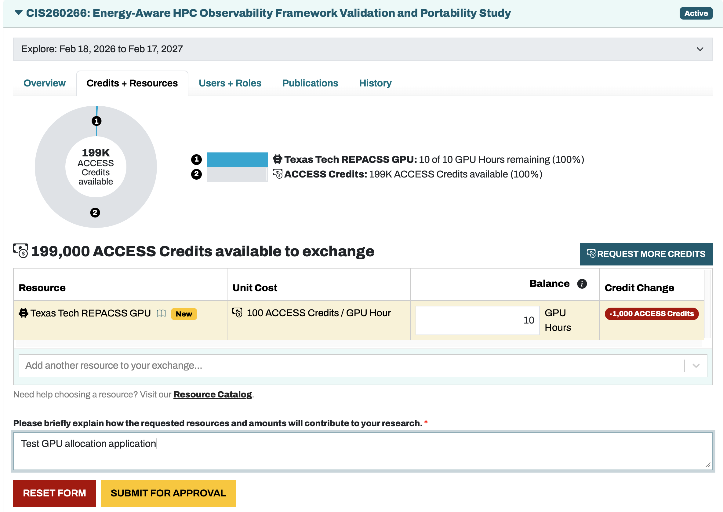The height and width of the screenshot is (512, 723).
Task: Click Reset Form
Action: tap(54, 493)
